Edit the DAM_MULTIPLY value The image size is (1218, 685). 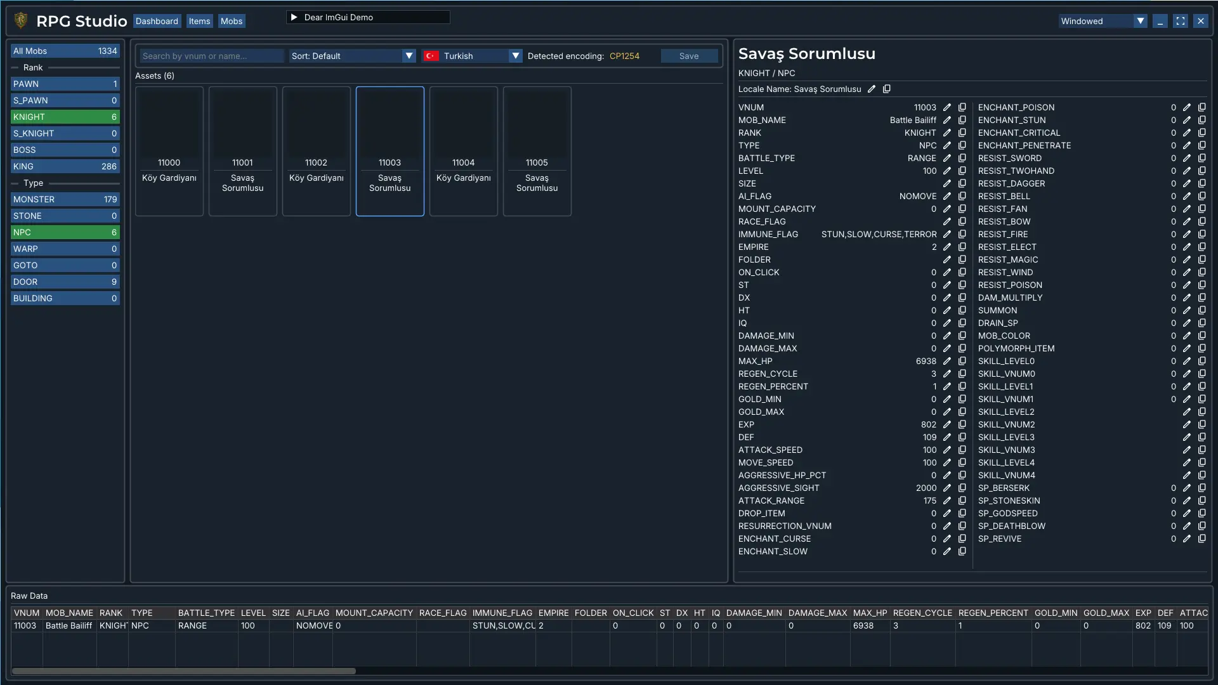[1187, 297]
